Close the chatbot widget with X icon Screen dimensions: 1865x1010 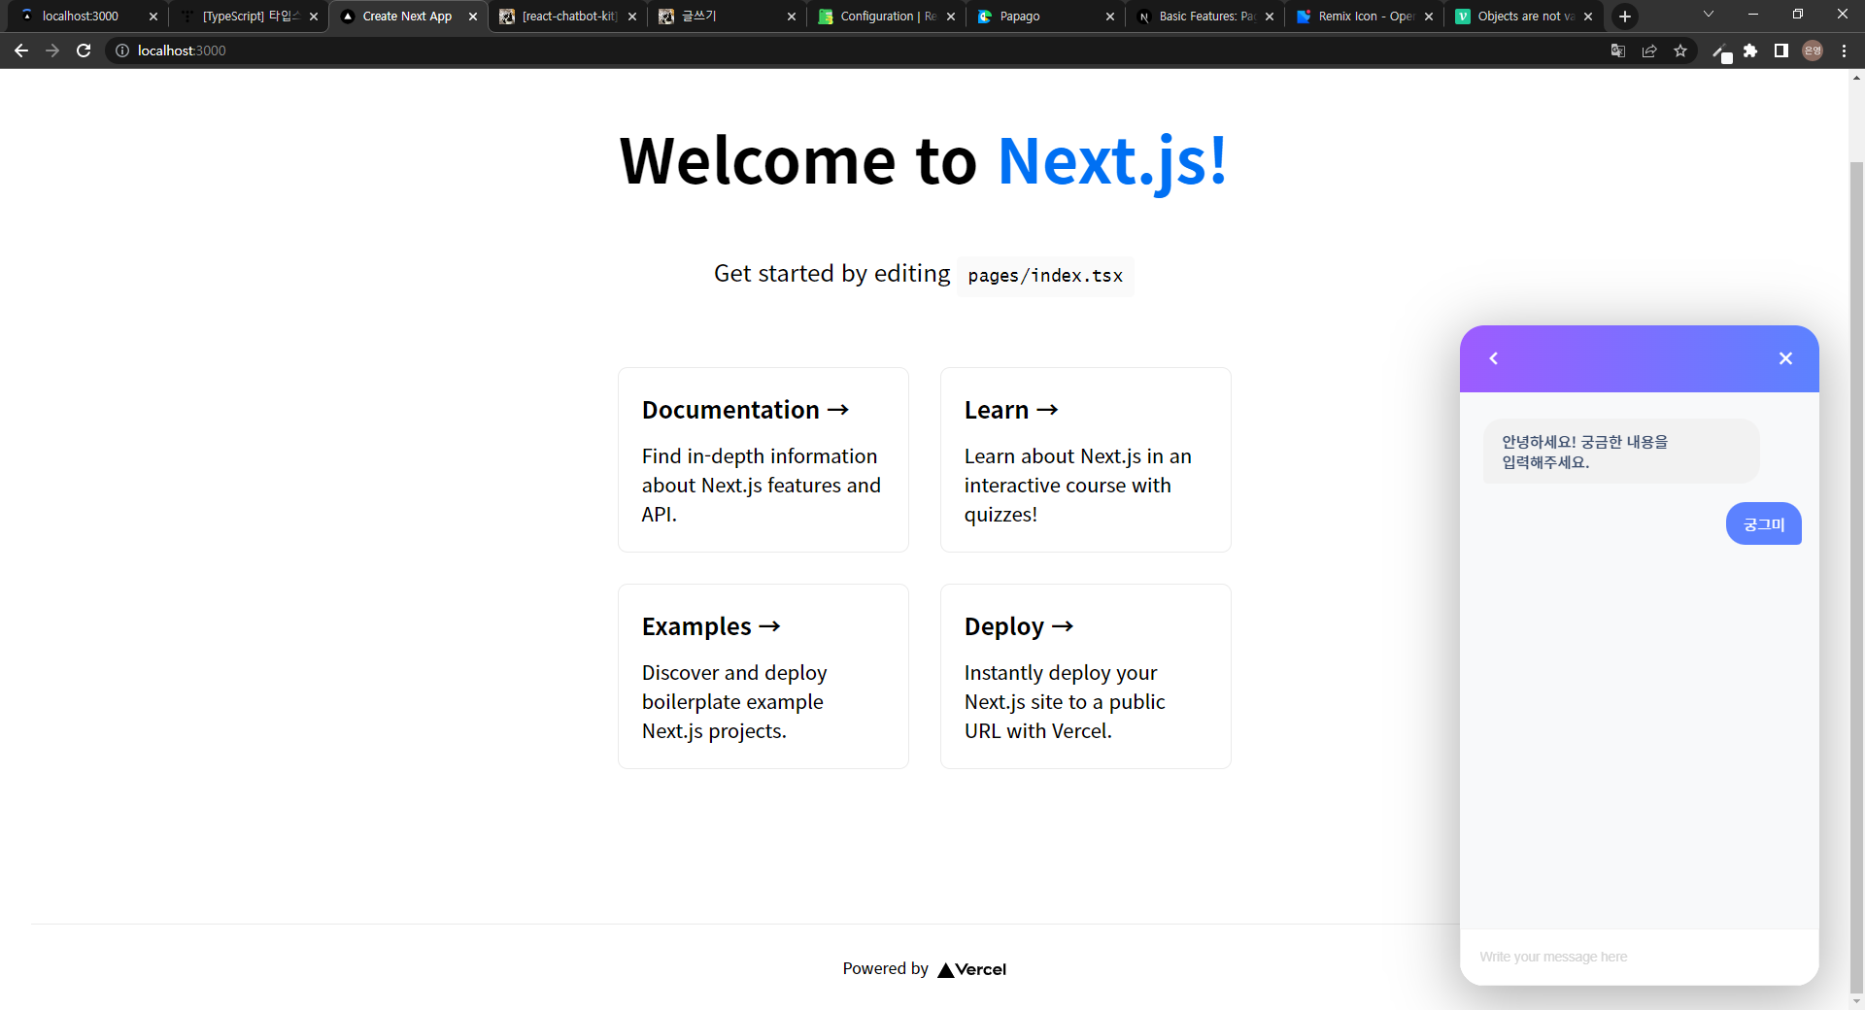pos(1785,358)
